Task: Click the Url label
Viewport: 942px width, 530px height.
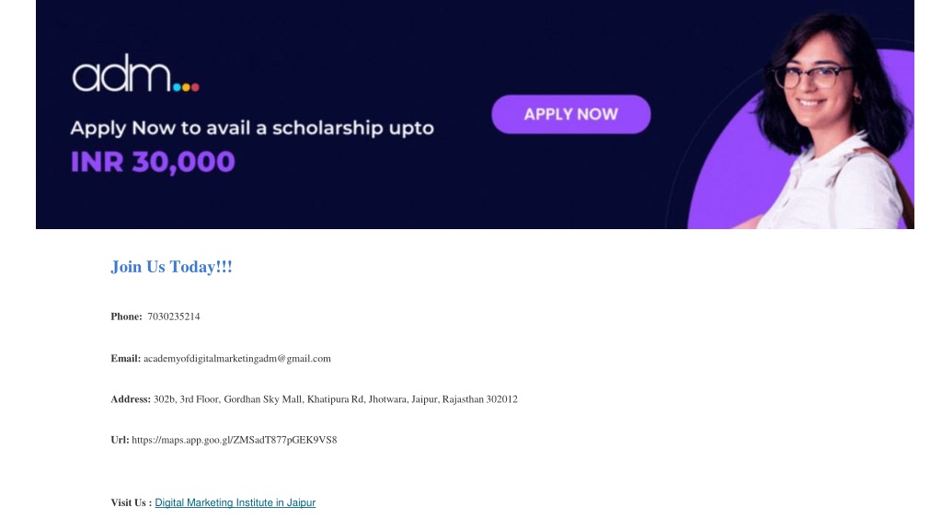Action: coord(120,440)
